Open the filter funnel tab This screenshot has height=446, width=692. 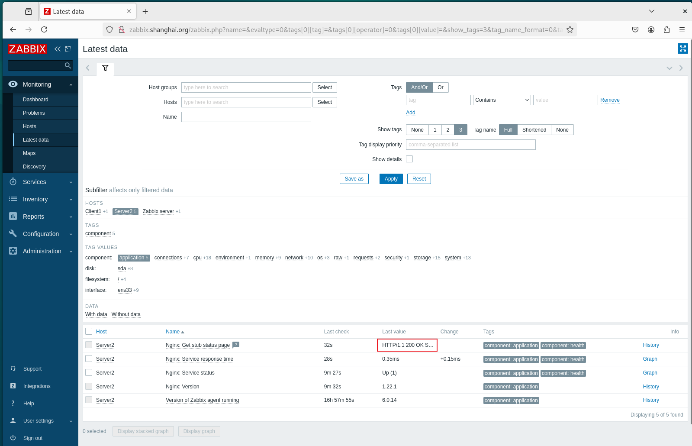(105, 68)
